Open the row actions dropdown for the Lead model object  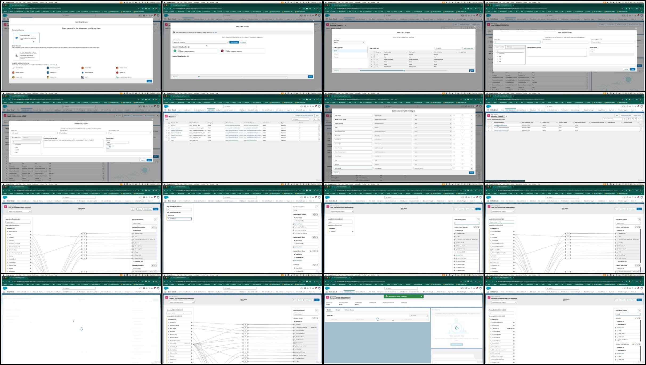tap(319, 140)
